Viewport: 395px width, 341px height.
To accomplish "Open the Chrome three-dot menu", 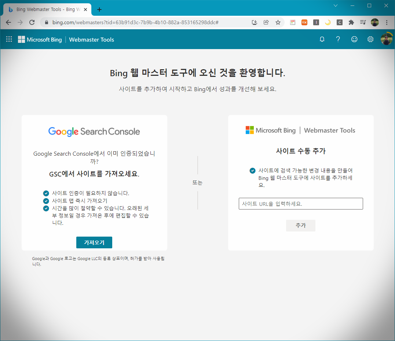I will pyautogui.click(x=387, y=22).
